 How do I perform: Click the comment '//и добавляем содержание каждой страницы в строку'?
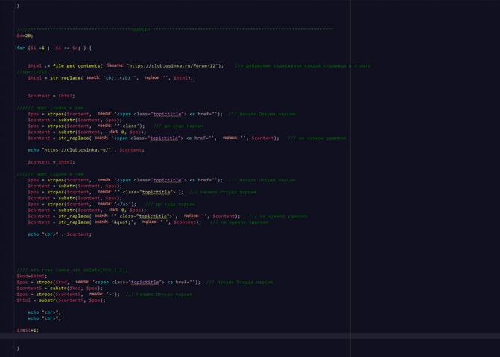tap(303, 66)
